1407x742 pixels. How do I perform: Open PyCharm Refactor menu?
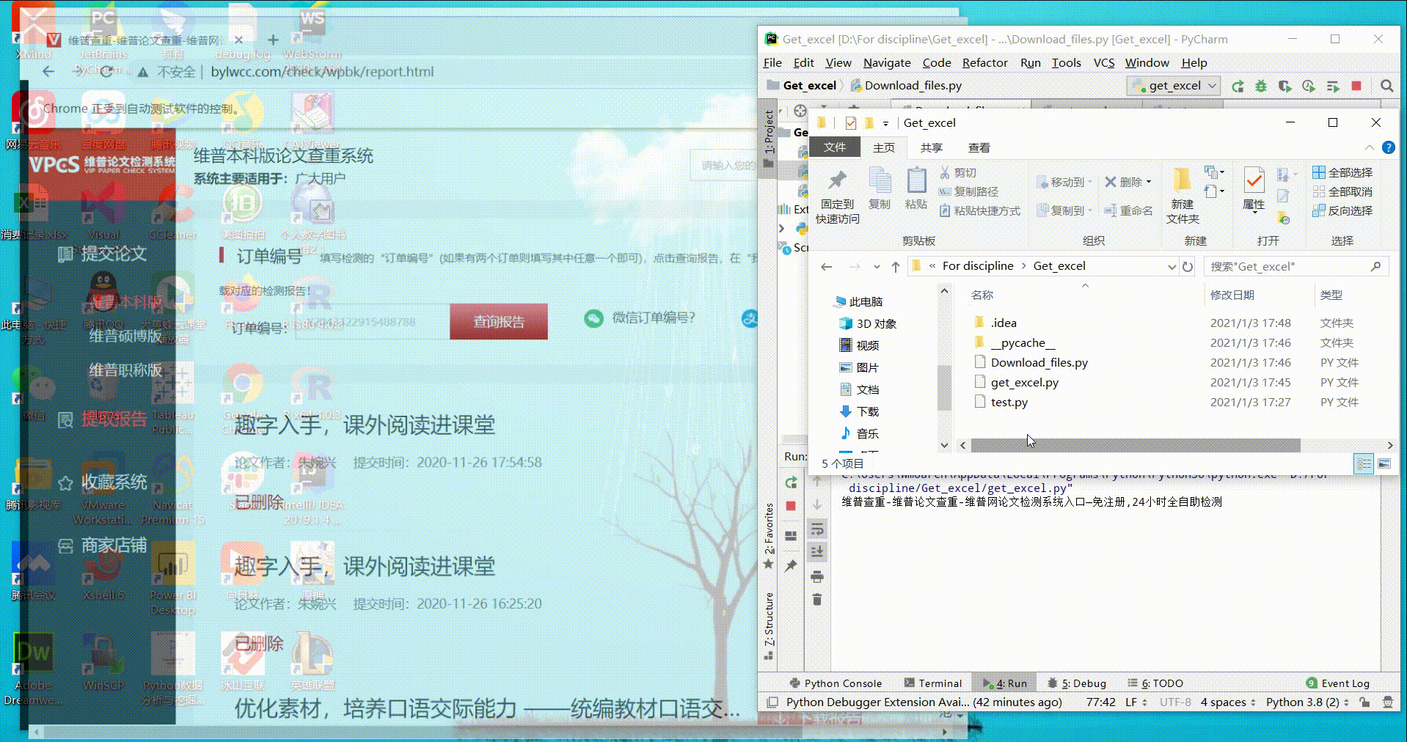click(x=984, y=63)
